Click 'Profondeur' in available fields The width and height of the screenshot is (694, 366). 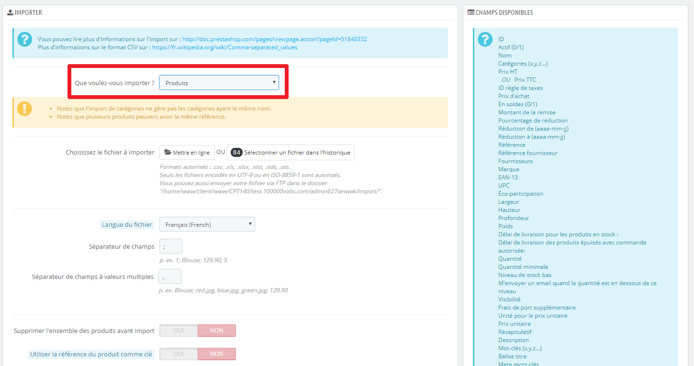coord(514,218)
